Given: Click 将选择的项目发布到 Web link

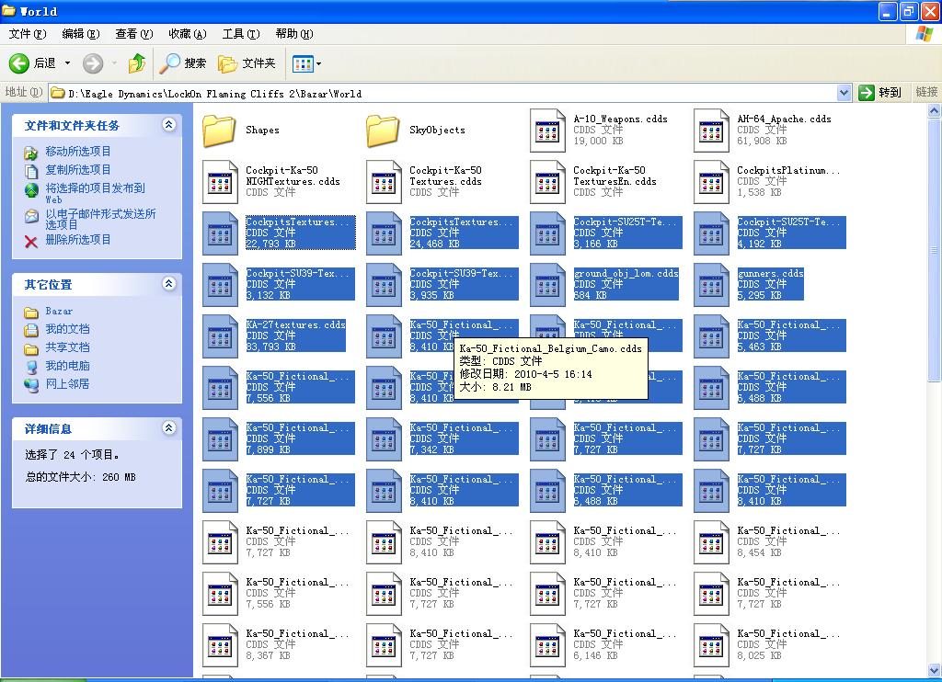Looking at the screenshot, I should point(95,193).
